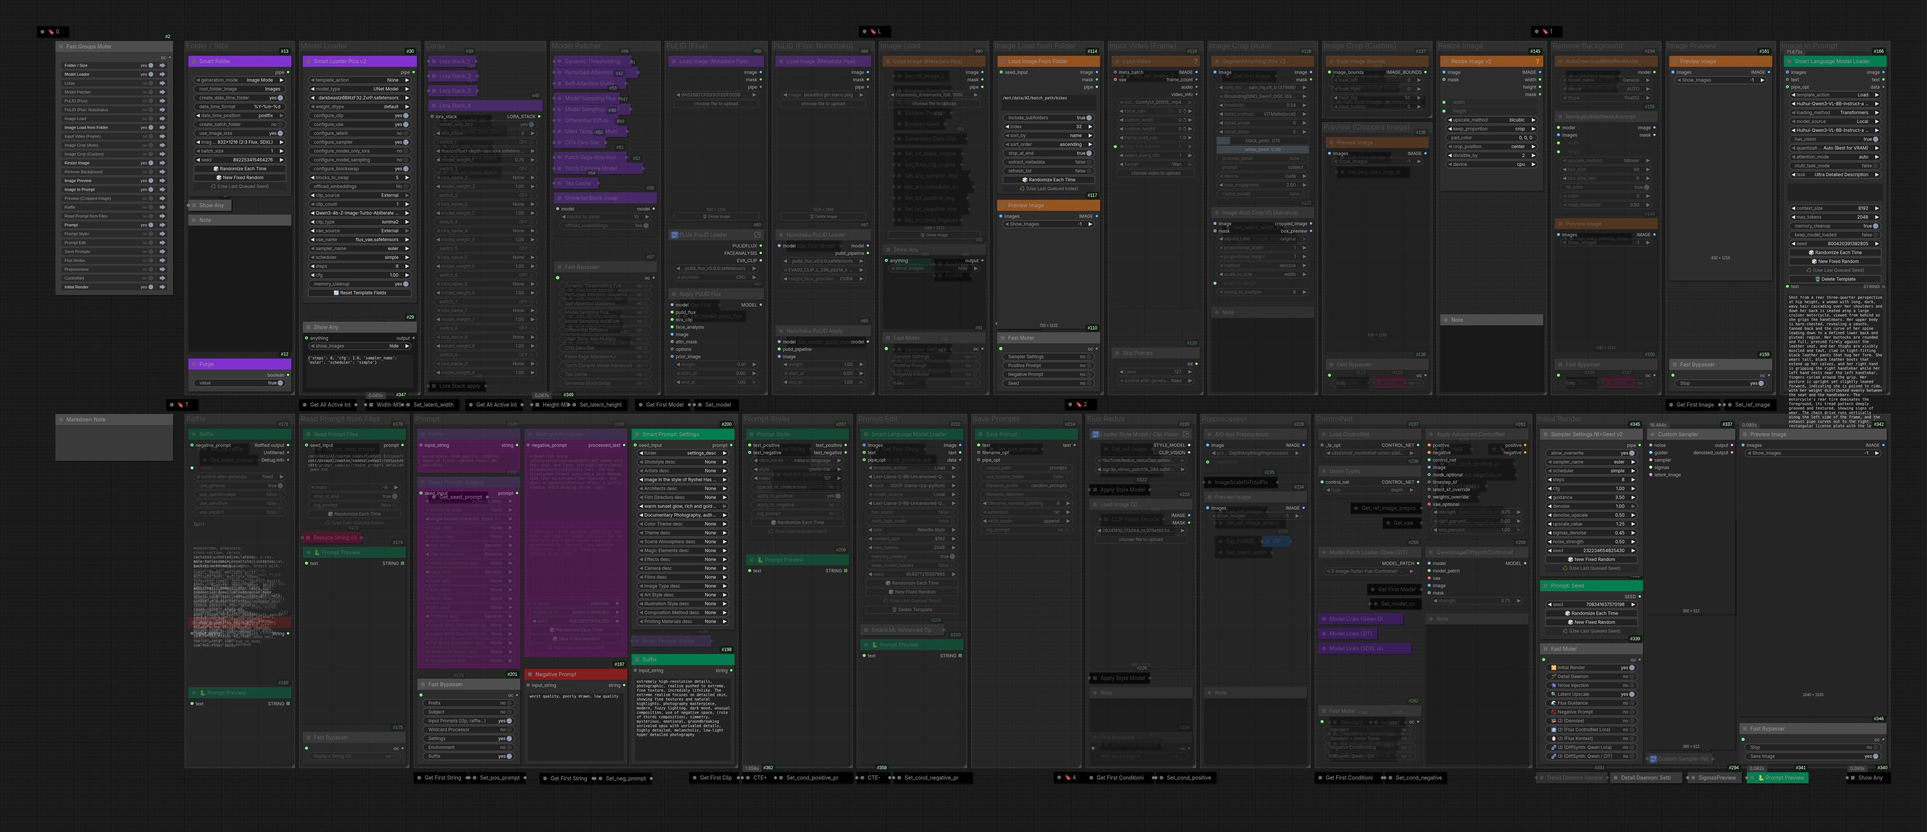Click the Latent Upscale magnifier icon
The width and height of the screenshot is (1927, 832).
coord(1554,694)
